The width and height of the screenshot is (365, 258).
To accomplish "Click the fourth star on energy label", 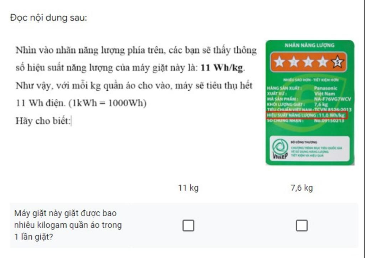I will tap(323, 62).
